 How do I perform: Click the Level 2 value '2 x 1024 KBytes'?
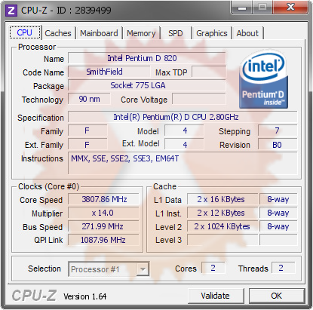click(222, 226)
